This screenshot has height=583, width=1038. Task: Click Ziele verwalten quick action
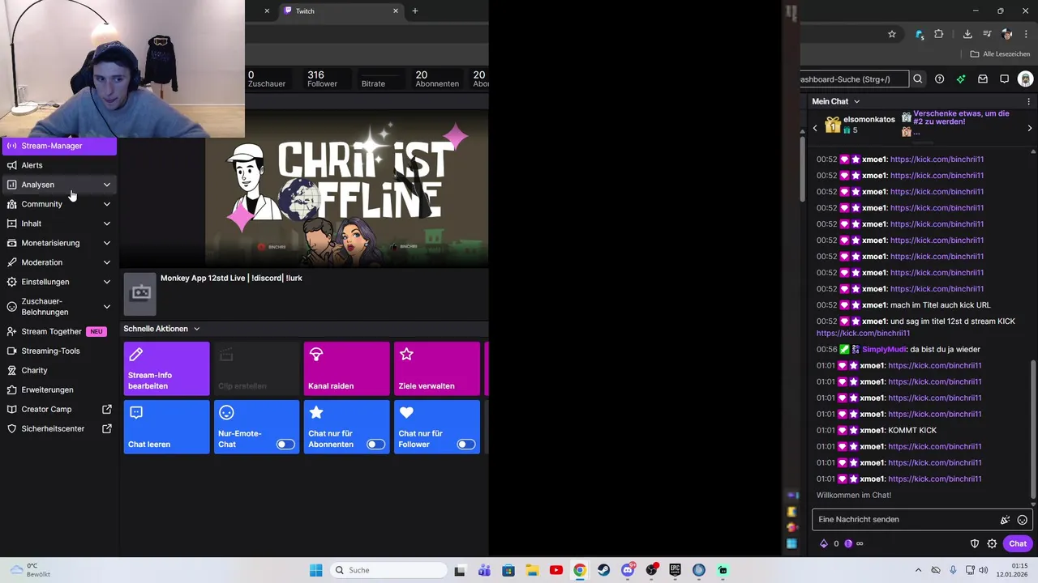436,368
